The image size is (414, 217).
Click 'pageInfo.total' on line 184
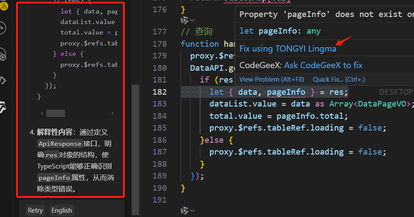[310, 116]
